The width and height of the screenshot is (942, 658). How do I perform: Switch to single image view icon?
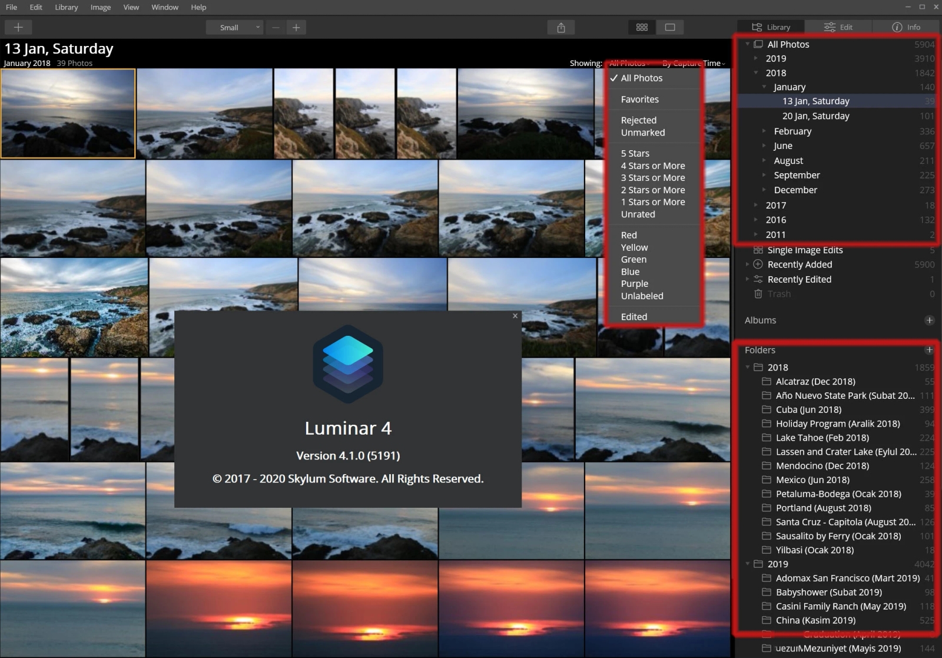coord(670,27)
